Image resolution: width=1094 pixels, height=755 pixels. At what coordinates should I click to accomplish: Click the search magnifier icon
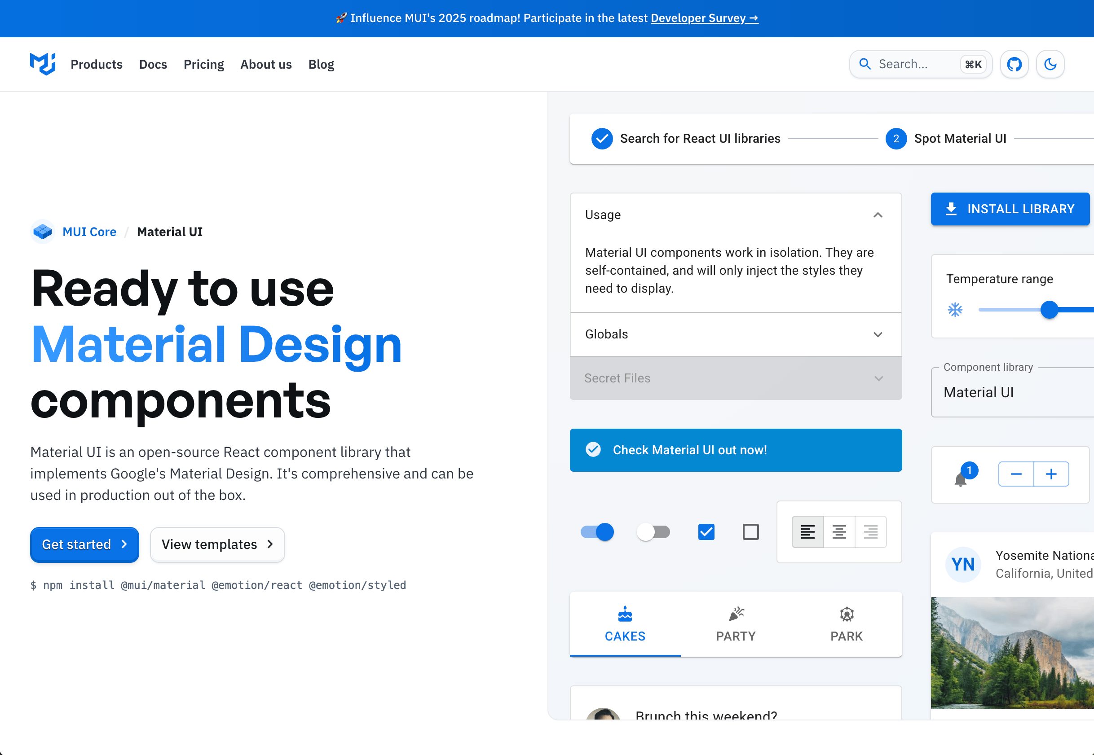click(x=865, y=64)
